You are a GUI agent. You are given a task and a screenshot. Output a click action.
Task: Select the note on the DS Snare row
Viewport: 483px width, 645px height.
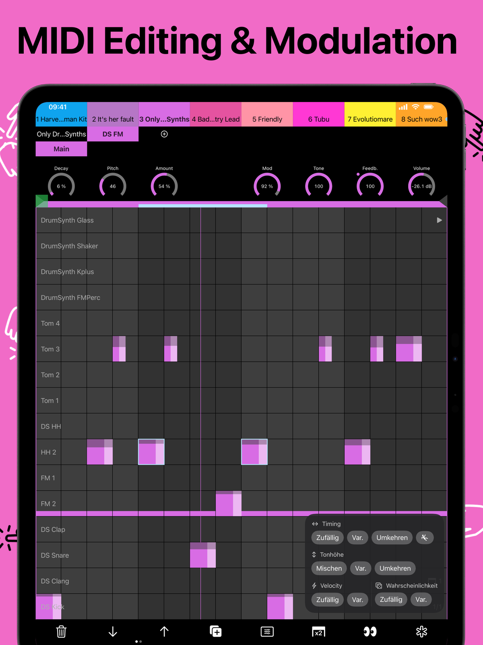[203, 555]
